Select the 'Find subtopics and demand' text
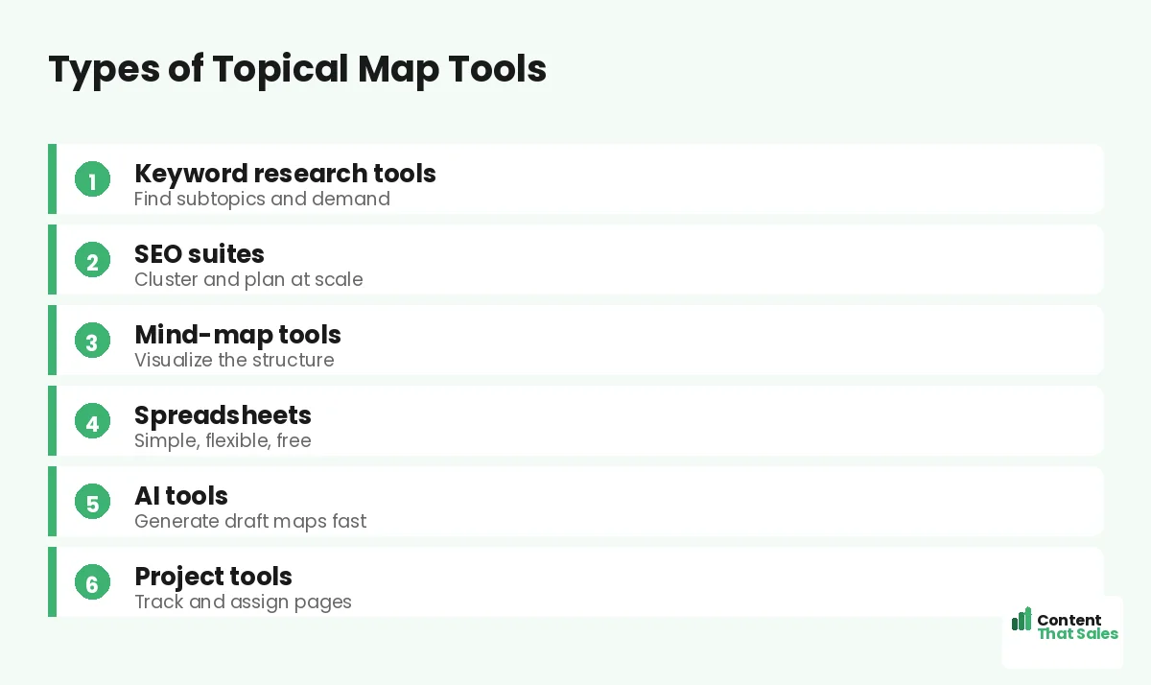Image resolution: width=1151 pixels, height=685 pixels. tap(262, 199)
